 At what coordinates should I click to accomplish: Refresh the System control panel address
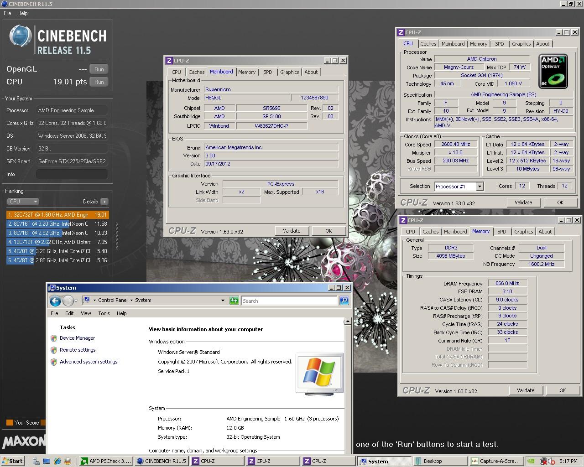point(234,301)
